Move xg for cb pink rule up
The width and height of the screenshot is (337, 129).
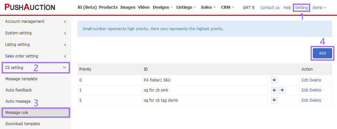(x=282, y=90)
